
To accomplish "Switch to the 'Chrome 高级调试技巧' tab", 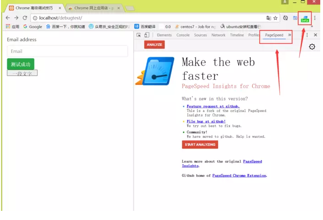I will pos(34,8).
